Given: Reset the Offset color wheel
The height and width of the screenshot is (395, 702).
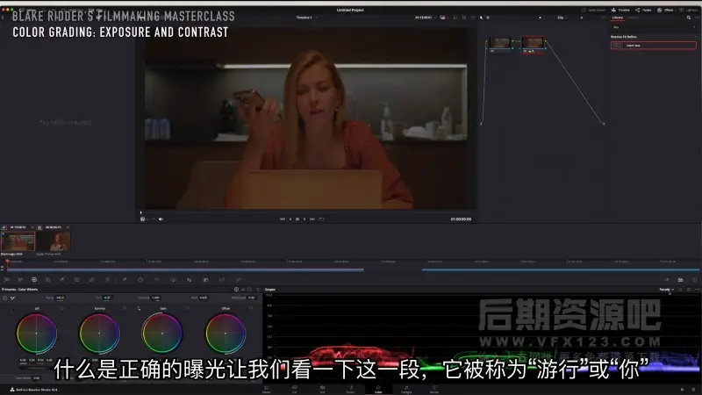Looking at the screenshot, I should point(249,309).
